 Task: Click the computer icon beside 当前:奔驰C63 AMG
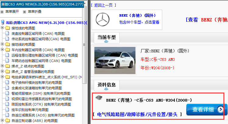(x=2, y=22)
